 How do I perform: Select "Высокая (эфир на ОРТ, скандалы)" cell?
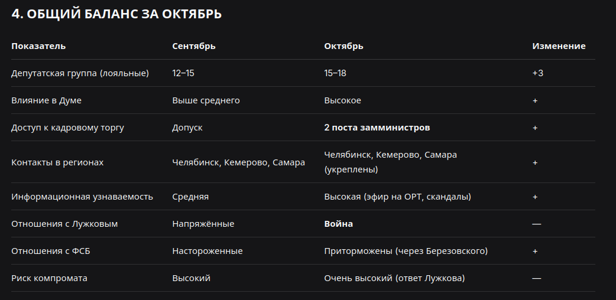pyautogui.click(x=398, y=196)
